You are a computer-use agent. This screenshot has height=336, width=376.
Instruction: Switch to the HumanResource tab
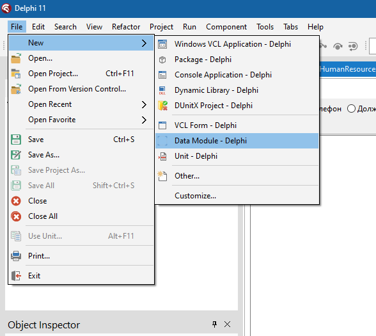[x=348, y=69]
